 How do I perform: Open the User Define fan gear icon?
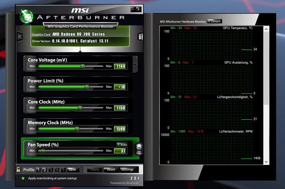click(x=139, y=149)
